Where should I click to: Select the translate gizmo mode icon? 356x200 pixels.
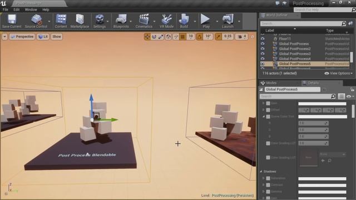click(x=147, y=37)
